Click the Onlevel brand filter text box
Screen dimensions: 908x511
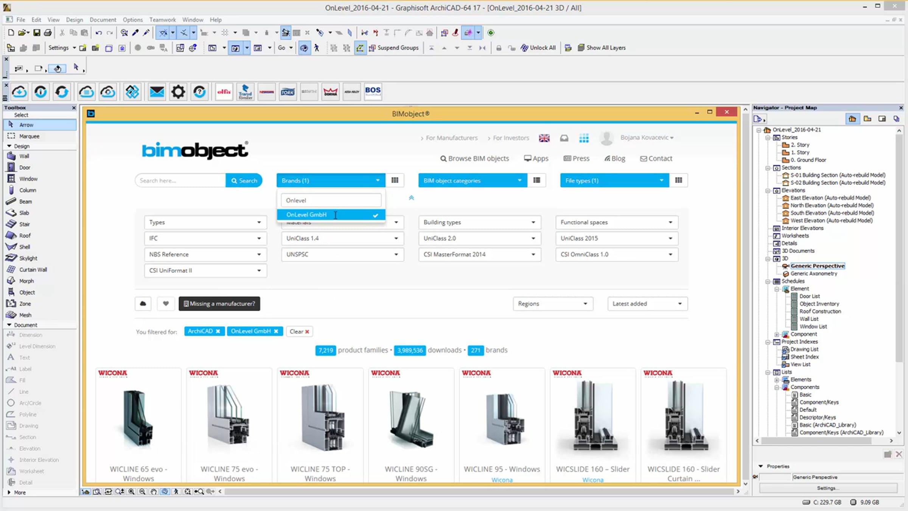click(331, 200)
